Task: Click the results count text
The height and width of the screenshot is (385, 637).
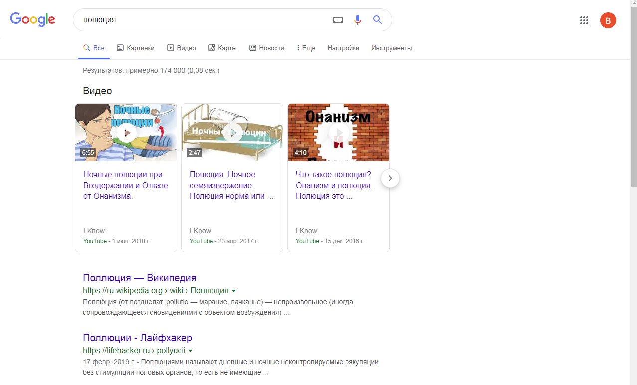Action: click(x=151, y=70)
